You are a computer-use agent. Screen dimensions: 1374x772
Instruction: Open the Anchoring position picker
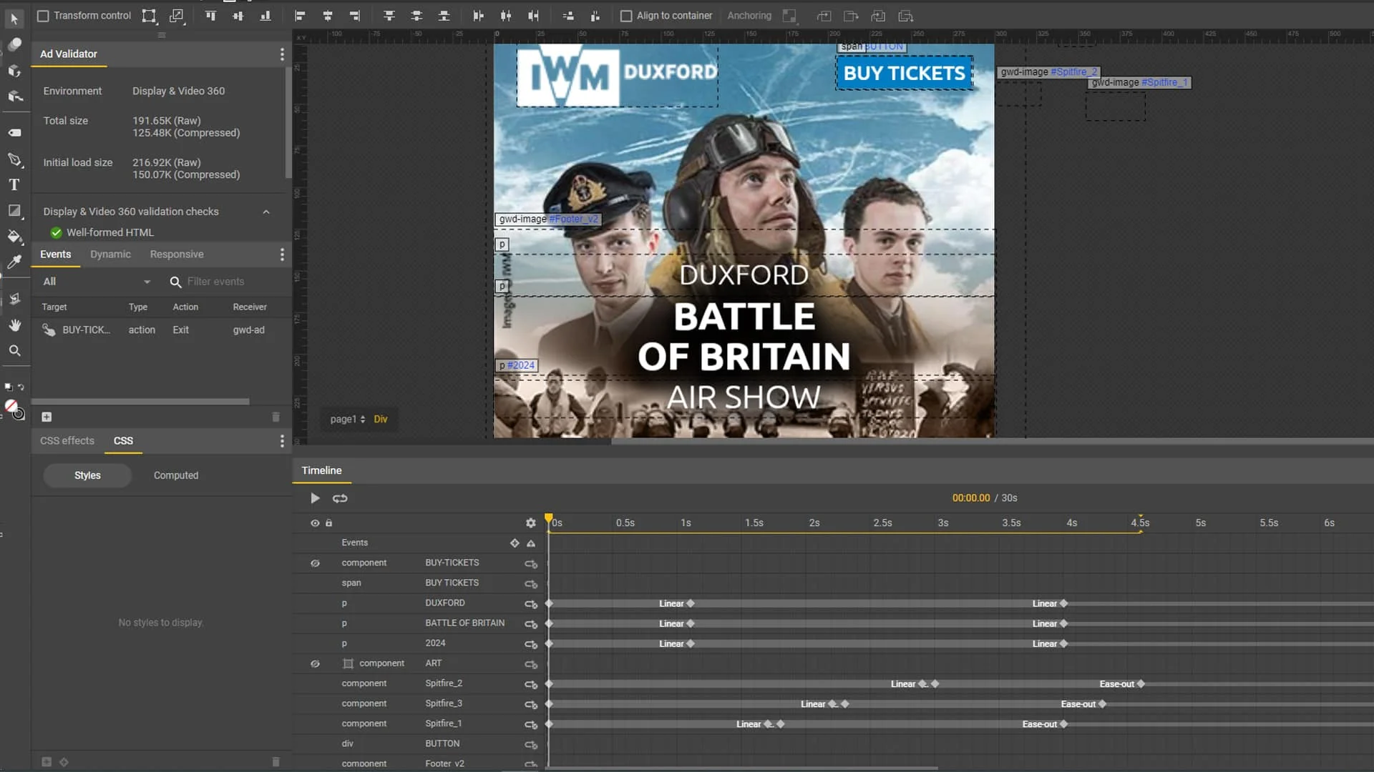[x=789, y=16]
